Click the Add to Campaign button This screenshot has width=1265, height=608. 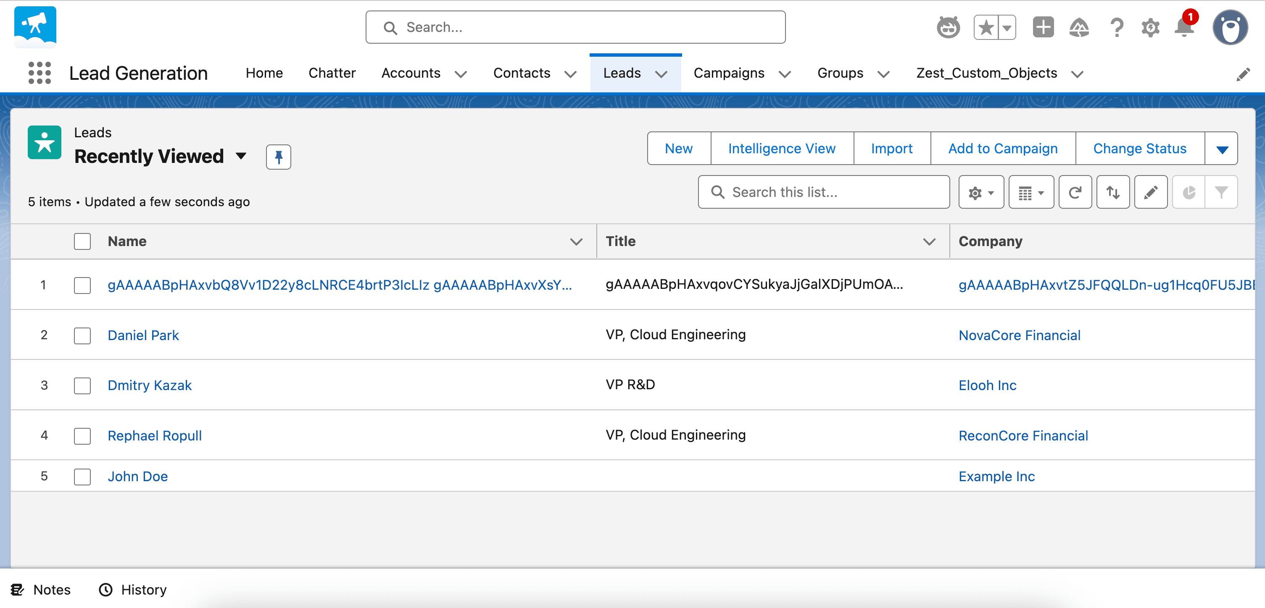[1003, 149]
